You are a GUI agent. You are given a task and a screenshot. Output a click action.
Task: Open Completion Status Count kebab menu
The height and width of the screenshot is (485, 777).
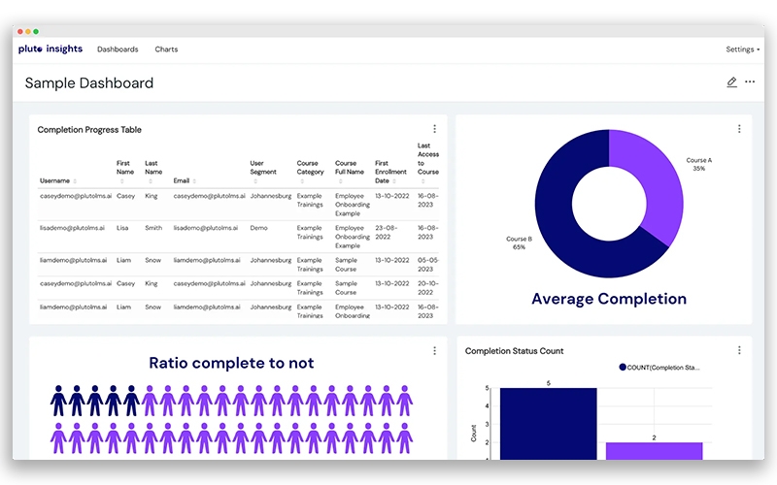coord(739,350)
